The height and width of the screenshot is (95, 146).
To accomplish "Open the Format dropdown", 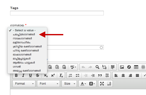I will point(24,84).
